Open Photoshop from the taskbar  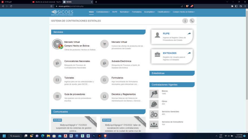[x=94, y=136]
